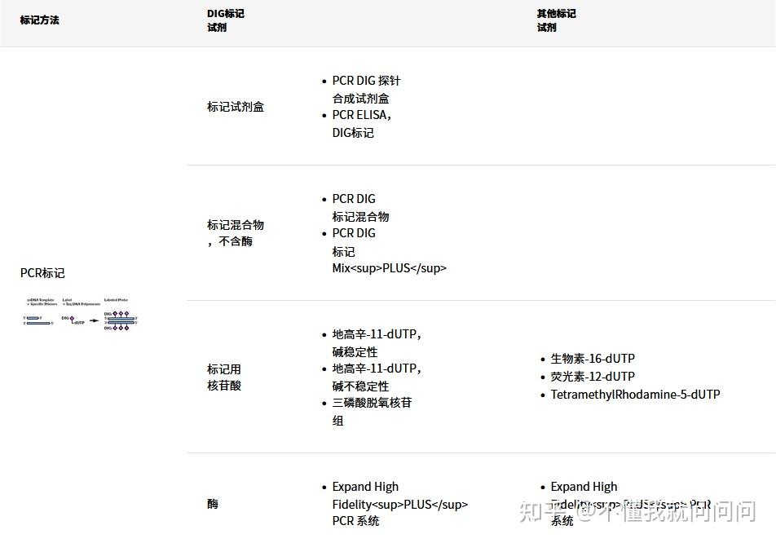Viewport: 776px width, 543px height.
Task: Click the PCR标记 row label
Action: [42, 272]
